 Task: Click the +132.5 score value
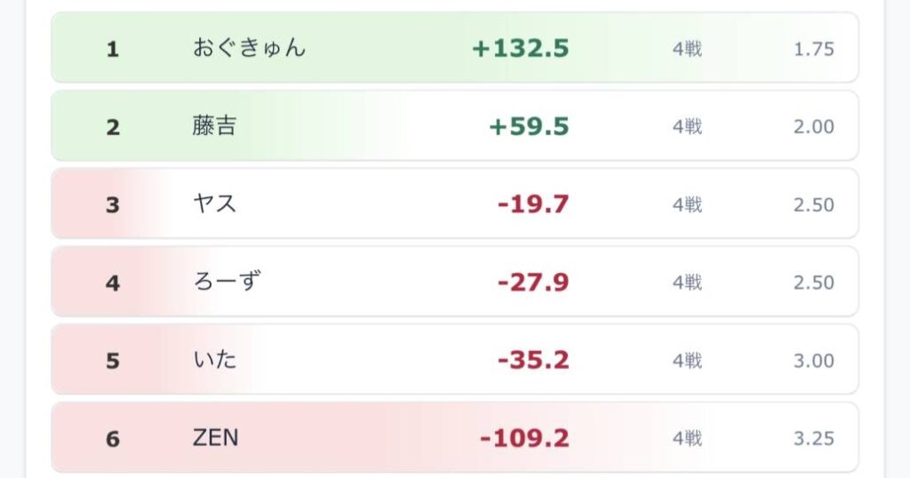coord(520,48)
